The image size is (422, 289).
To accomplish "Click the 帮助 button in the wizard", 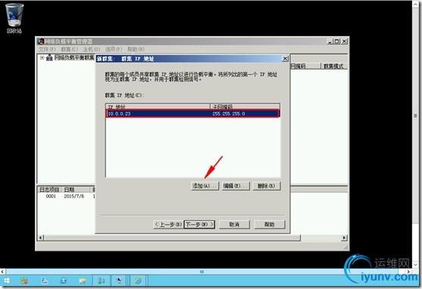I will pyautogui.click(x=270, y=225).
